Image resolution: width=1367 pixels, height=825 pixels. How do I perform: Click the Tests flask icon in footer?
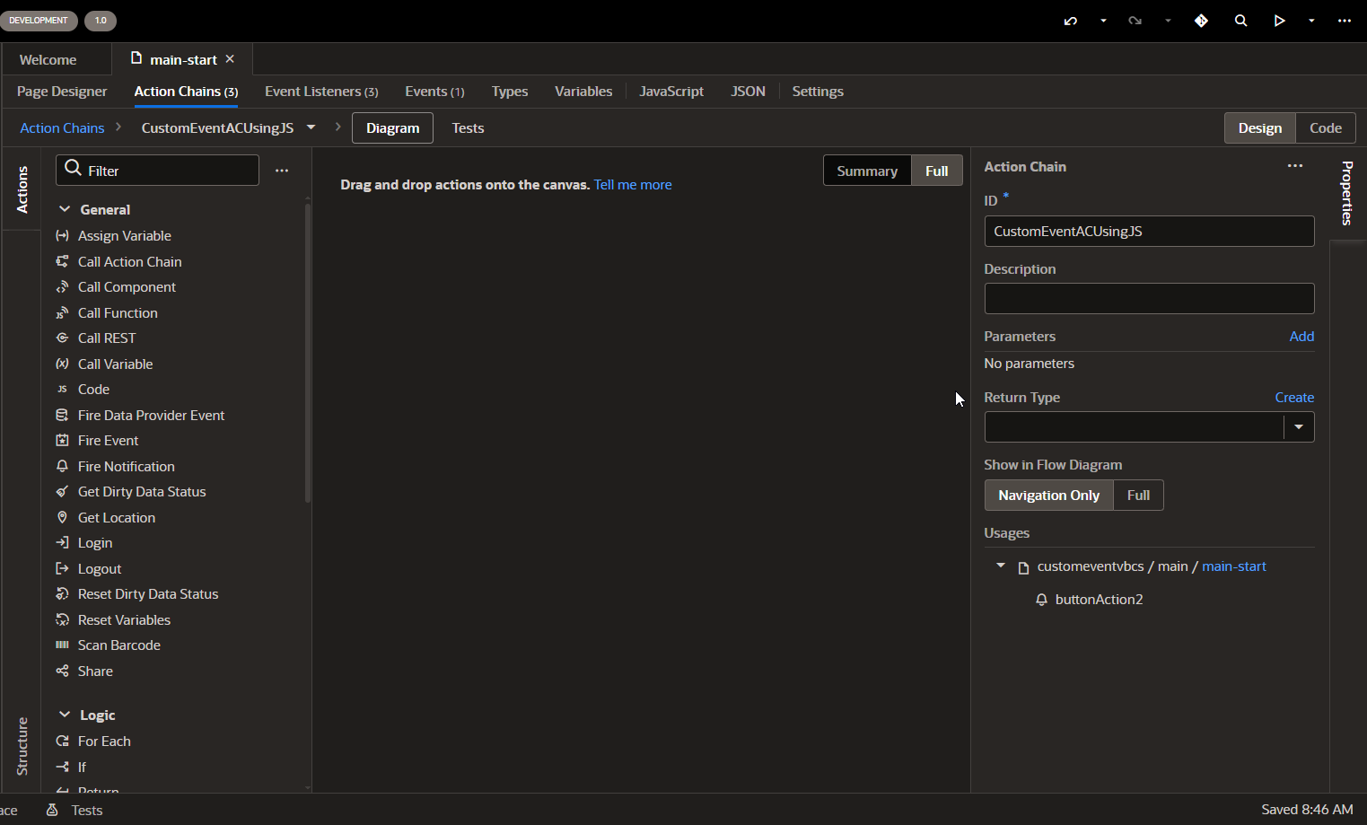[52, 810]
